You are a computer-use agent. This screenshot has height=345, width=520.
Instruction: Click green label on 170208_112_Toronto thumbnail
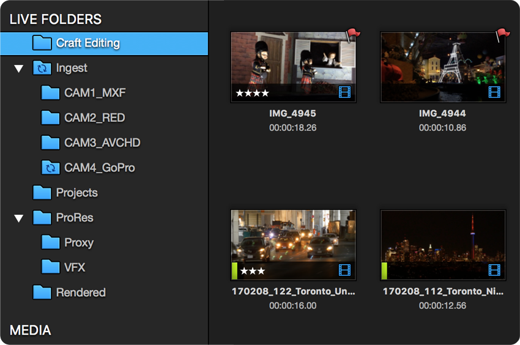click(x=384, y=271)
